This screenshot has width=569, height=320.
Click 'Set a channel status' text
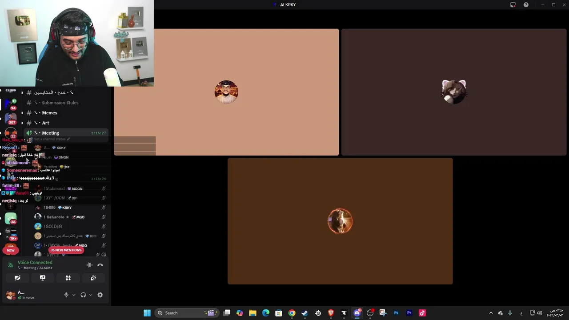click(x=50, y=139)
